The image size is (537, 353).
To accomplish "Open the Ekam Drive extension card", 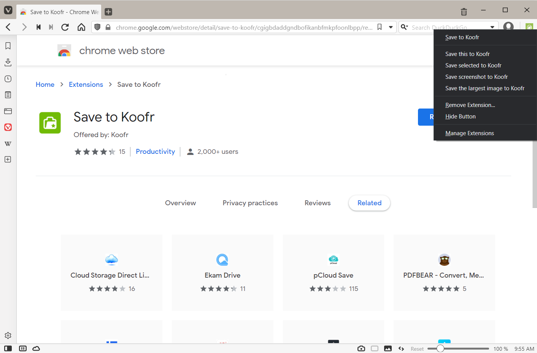I will (x=222, y=273).
